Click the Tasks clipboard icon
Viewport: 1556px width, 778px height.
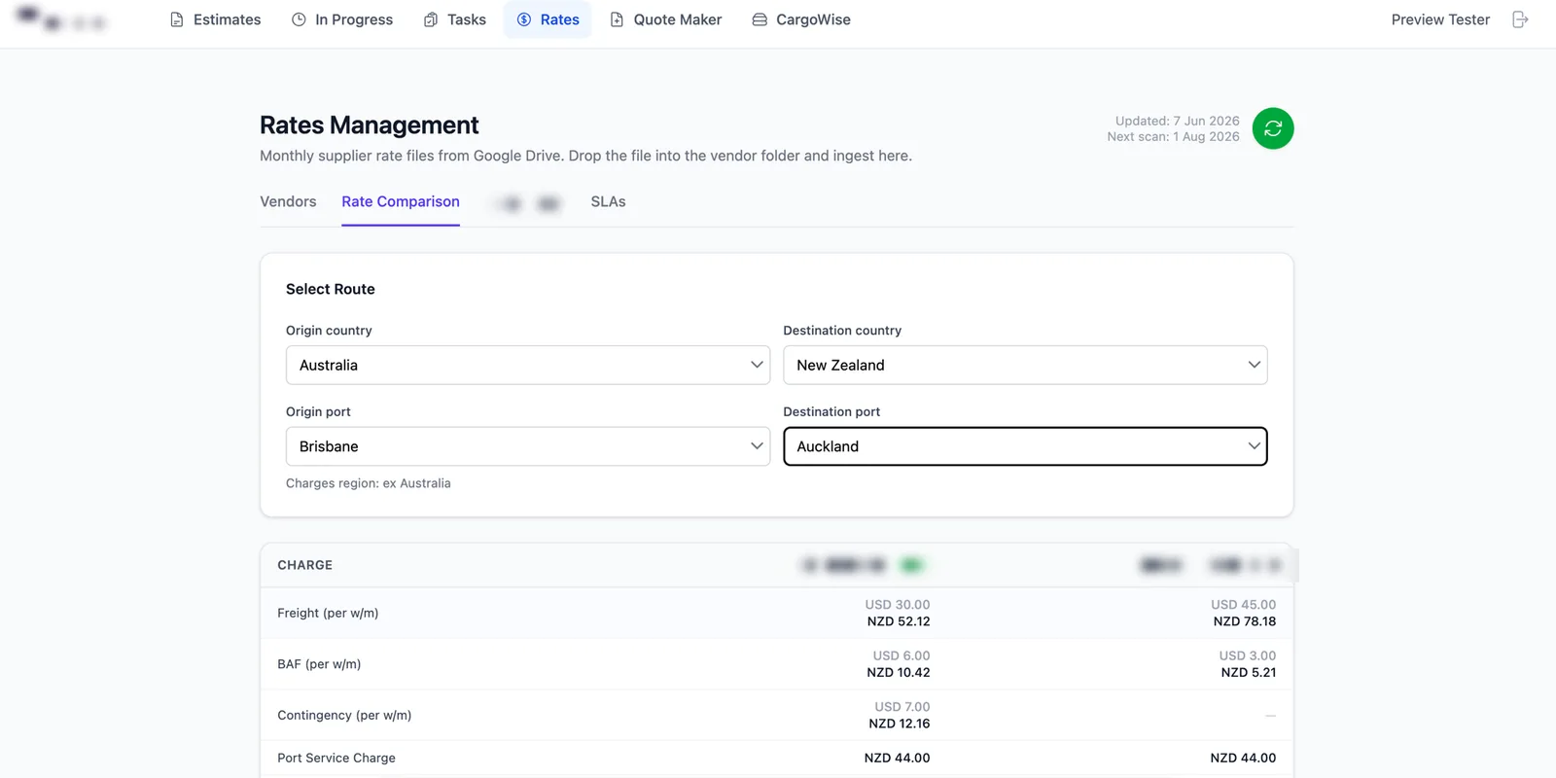point(431,19)
